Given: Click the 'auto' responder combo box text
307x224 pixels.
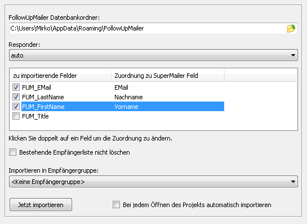Looking at the screenshot, I should click(17, 55).
